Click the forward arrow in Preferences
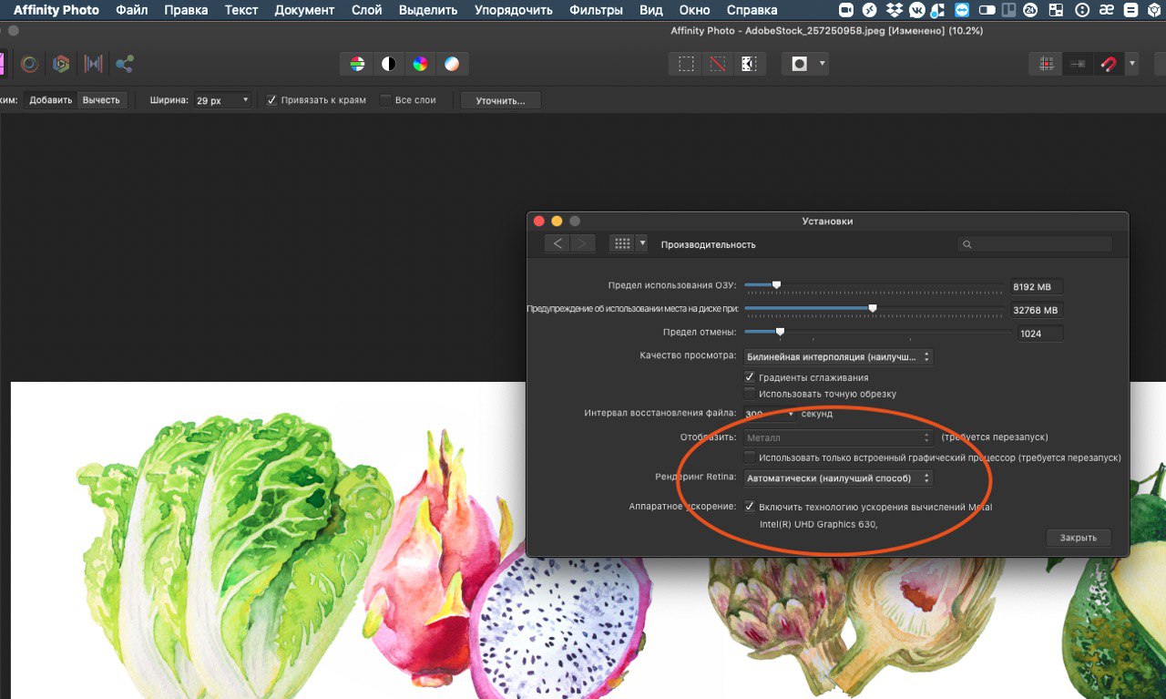1166x699 pixels. [583, 243]
